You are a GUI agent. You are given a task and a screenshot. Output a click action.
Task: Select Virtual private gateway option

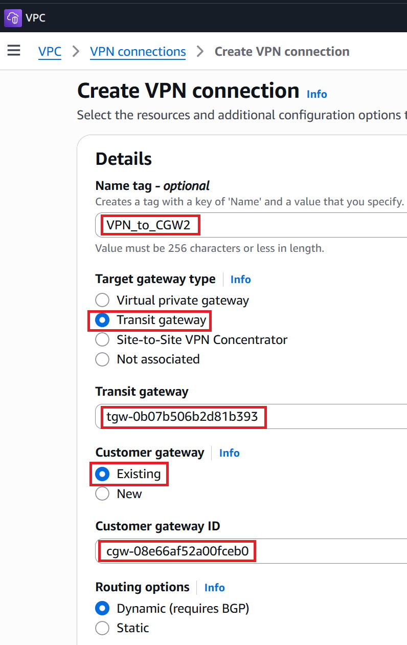(102, 300)
